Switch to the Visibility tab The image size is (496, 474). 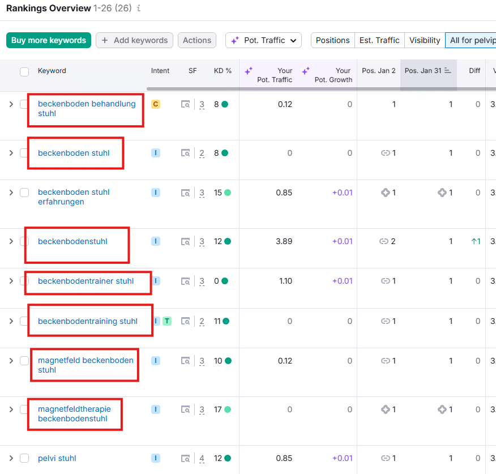pos(425,40)
